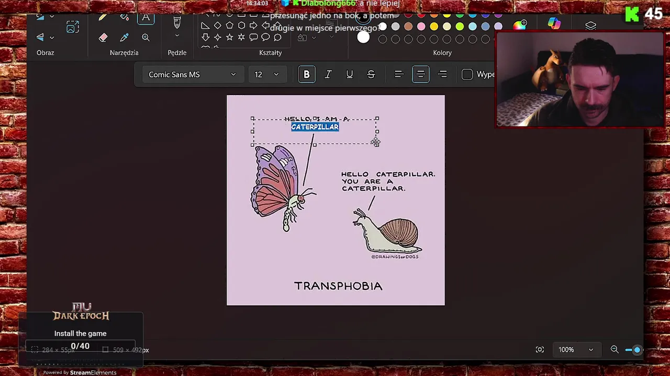This screenshot has width=670, height=376.
Task: Select the Color picker eyedropper tool
Action: tap(124, 38)
